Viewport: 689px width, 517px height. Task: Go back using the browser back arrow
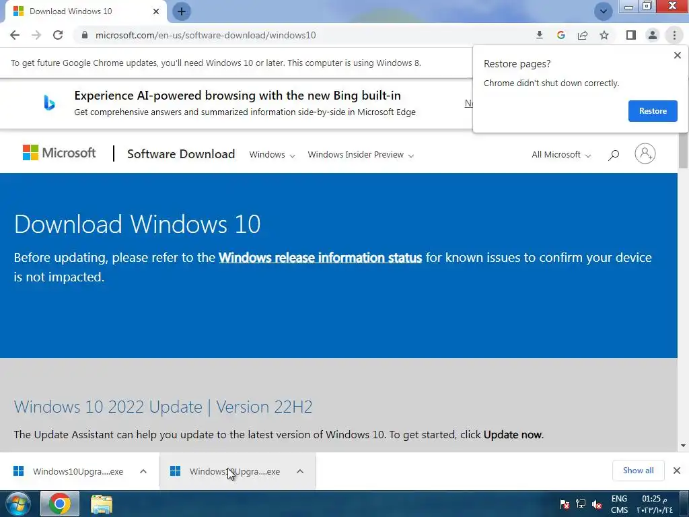[15, 35]
